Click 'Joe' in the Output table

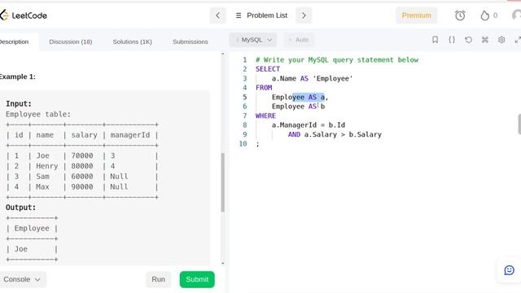point(20,249)
